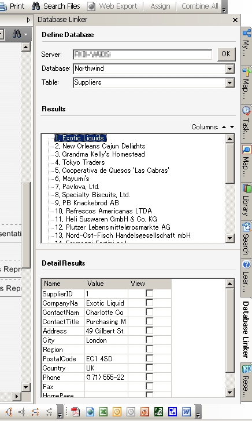Click the 'London' value cell
252x421 pixels.
pos(106,340)
